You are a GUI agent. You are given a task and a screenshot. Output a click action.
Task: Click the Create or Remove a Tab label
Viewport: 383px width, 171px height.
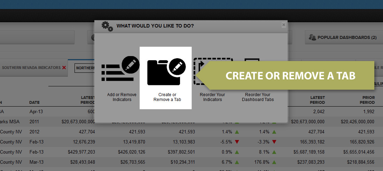pyautogui.click(x=167, y=97)
